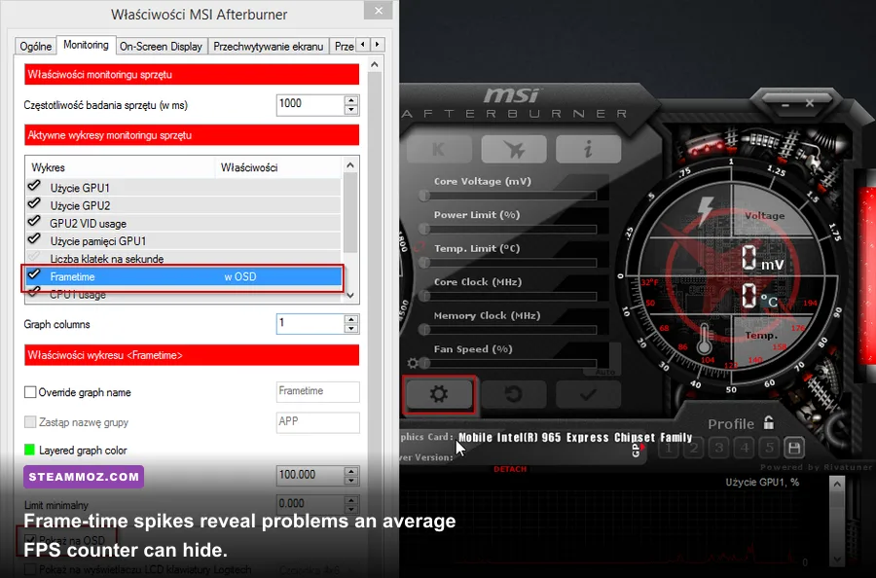Screen dimensions: 876x578
Task: Open Afterburner settings gear button
Action: coord(439,394)
